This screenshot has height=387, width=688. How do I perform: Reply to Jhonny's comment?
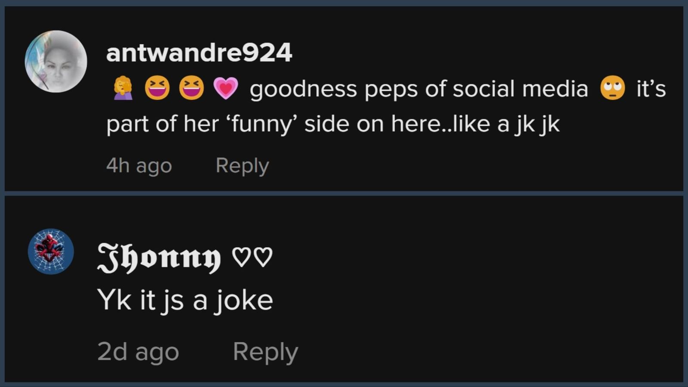click(x=265, y=352)
